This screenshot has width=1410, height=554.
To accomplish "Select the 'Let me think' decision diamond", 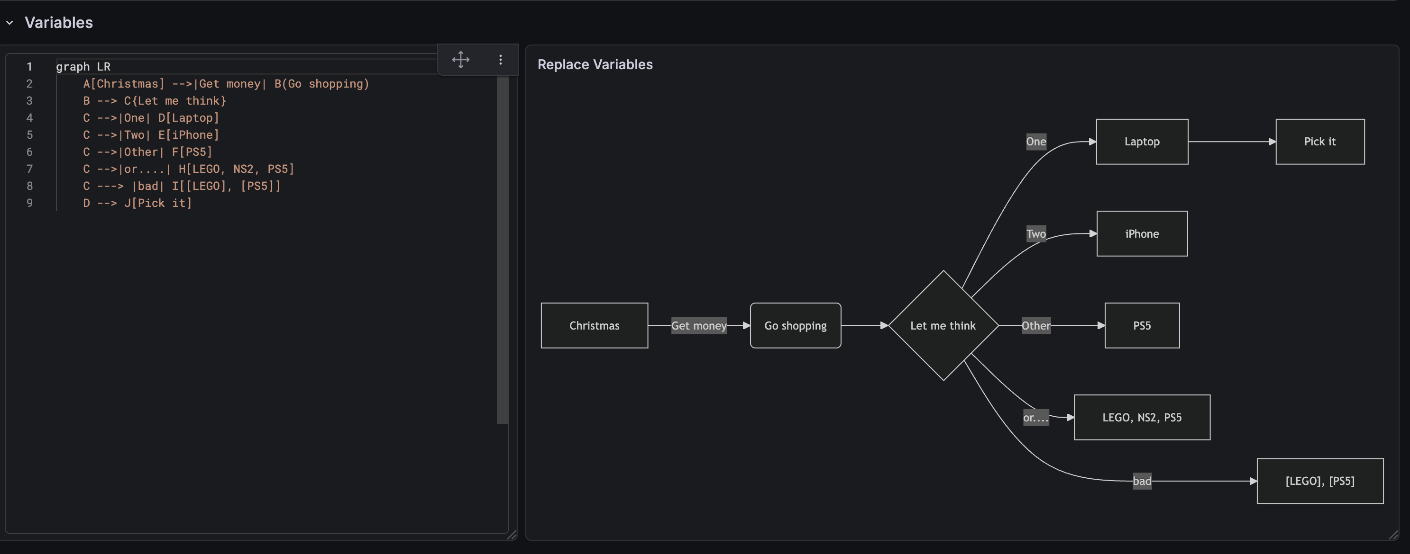I will pos(943,325).
